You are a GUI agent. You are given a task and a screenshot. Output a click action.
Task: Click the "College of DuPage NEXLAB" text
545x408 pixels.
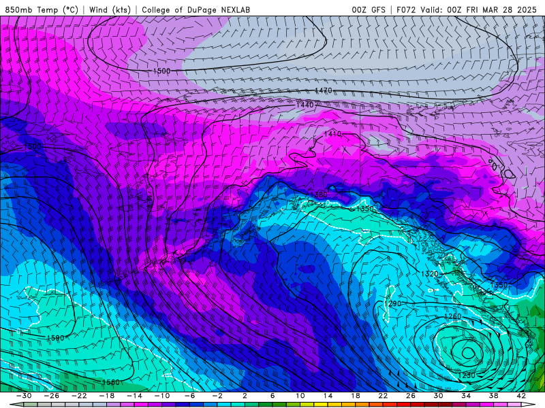tap(196, 10)
